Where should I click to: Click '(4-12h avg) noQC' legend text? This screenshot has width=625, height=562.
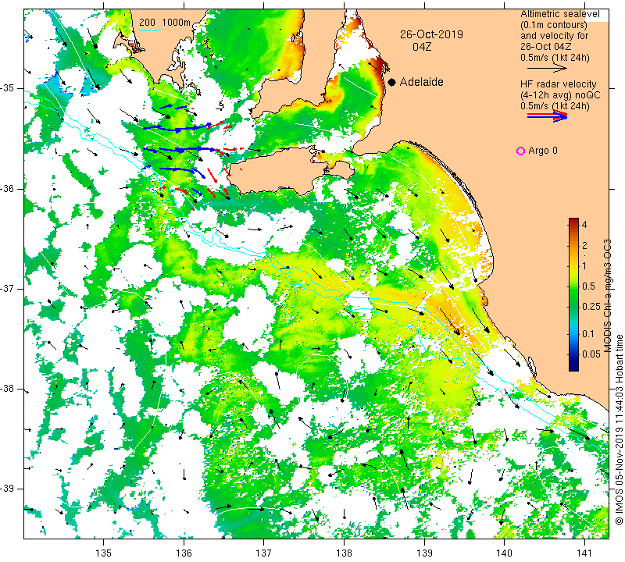tap(560, 95)
